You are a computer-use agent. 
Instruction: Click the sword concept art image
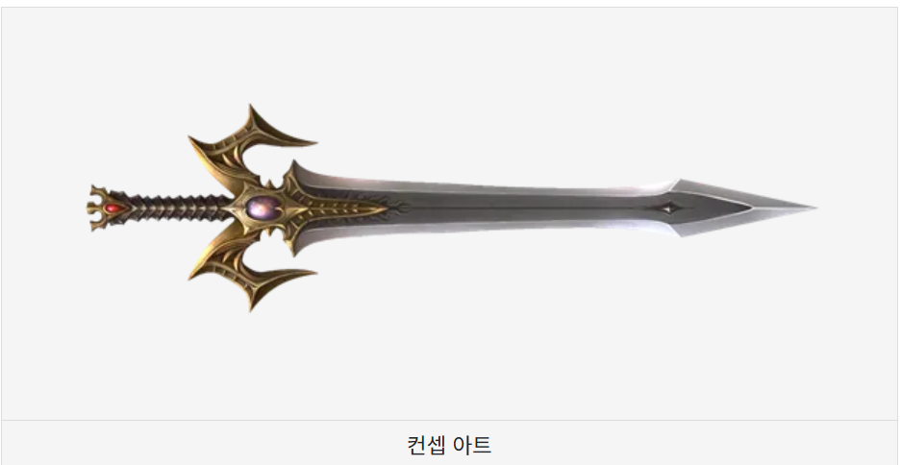click(452, 208)
